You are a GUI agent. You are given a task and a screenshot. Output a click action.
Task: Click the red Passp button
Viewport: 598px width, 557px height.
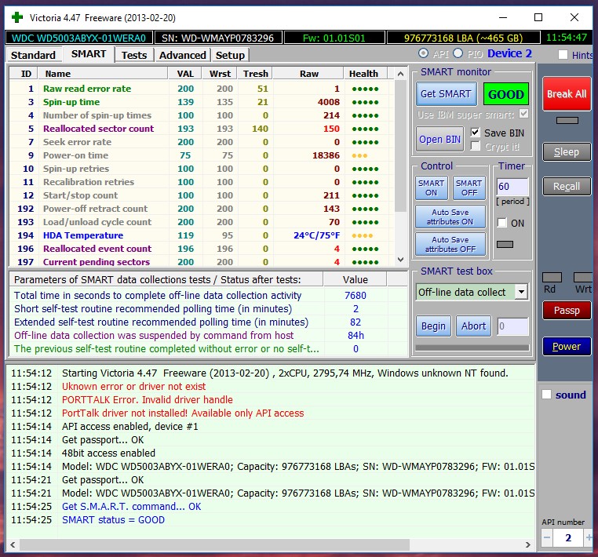pyautogui.click(x=567, y=311)
